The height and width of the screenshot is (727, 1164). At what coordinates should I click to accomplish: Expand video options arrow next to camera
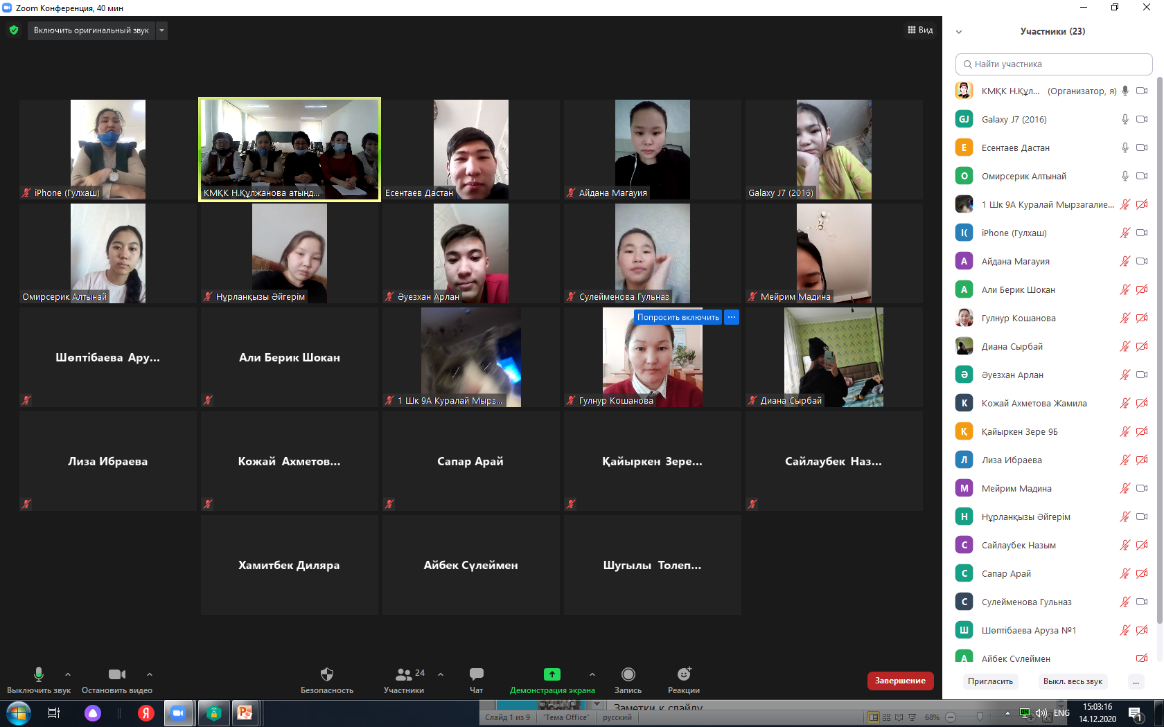coord(150,674)
